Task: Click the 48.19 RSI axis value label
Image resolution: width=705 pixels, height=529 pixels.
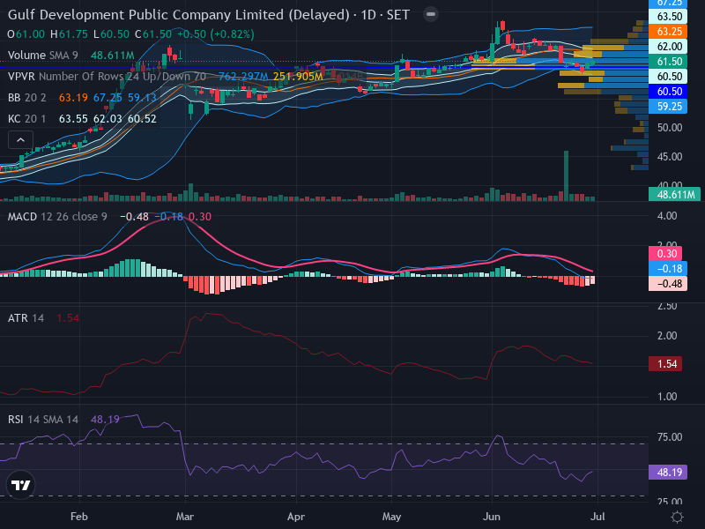Action: [x=668, y=473]
